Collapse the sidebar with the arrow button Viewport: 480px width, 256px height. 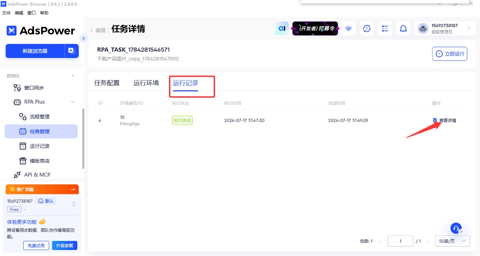point(84,38)
